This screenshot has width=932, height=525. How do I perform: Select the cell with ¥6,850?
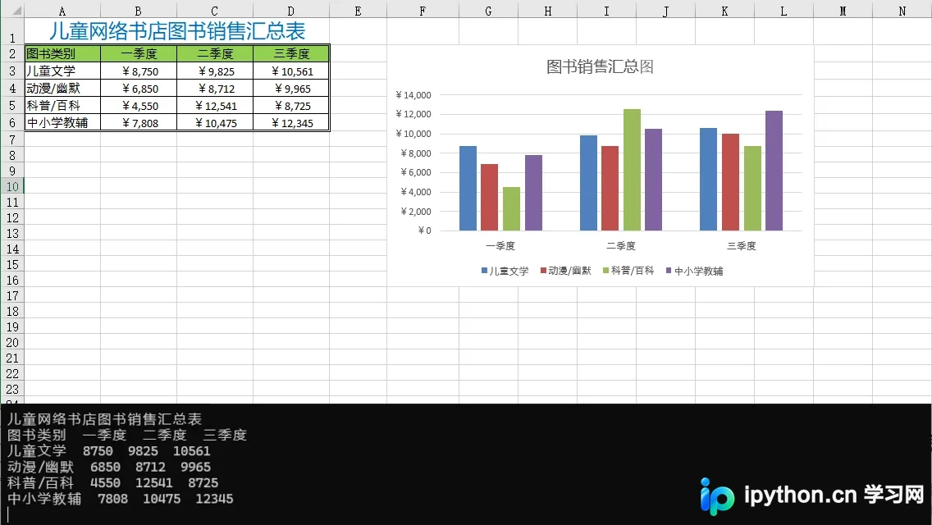point(139,88)
